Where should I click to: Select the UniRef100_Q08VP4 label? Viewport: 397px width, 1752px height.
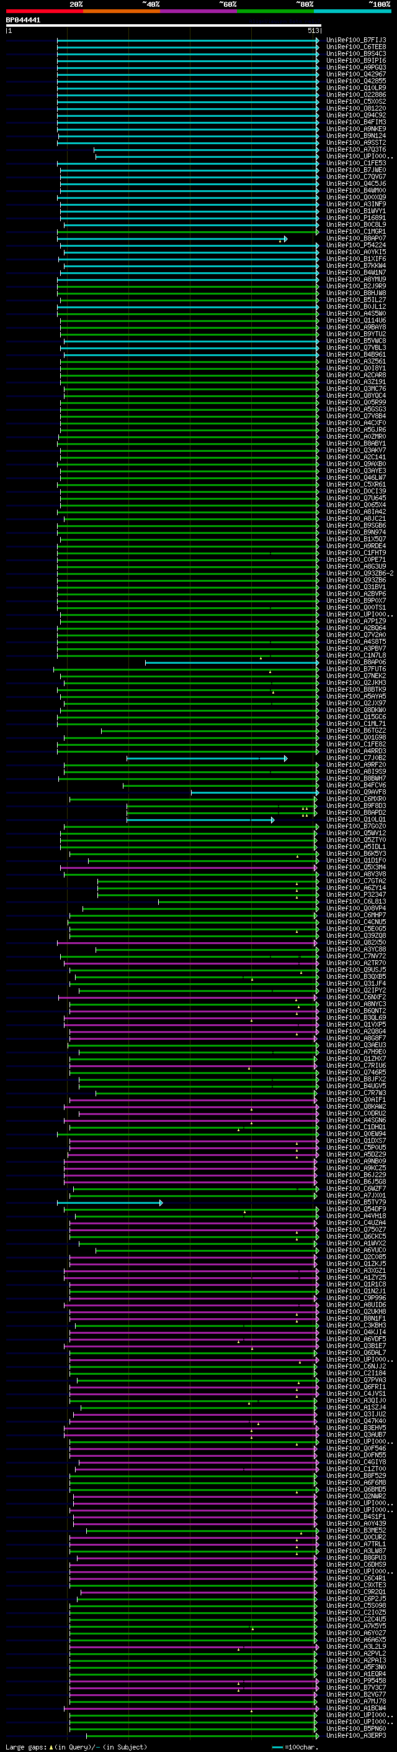[x=356, y=908]
